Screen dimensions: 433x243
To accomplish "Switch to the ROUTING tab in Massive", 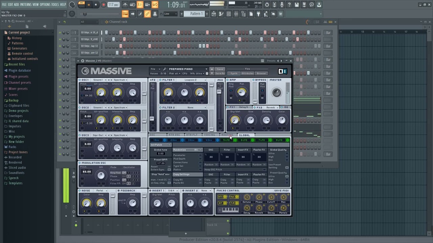I will coord(227,135).
